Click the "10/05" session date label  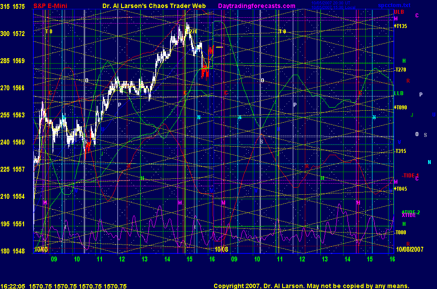click(x=41, y=249)
